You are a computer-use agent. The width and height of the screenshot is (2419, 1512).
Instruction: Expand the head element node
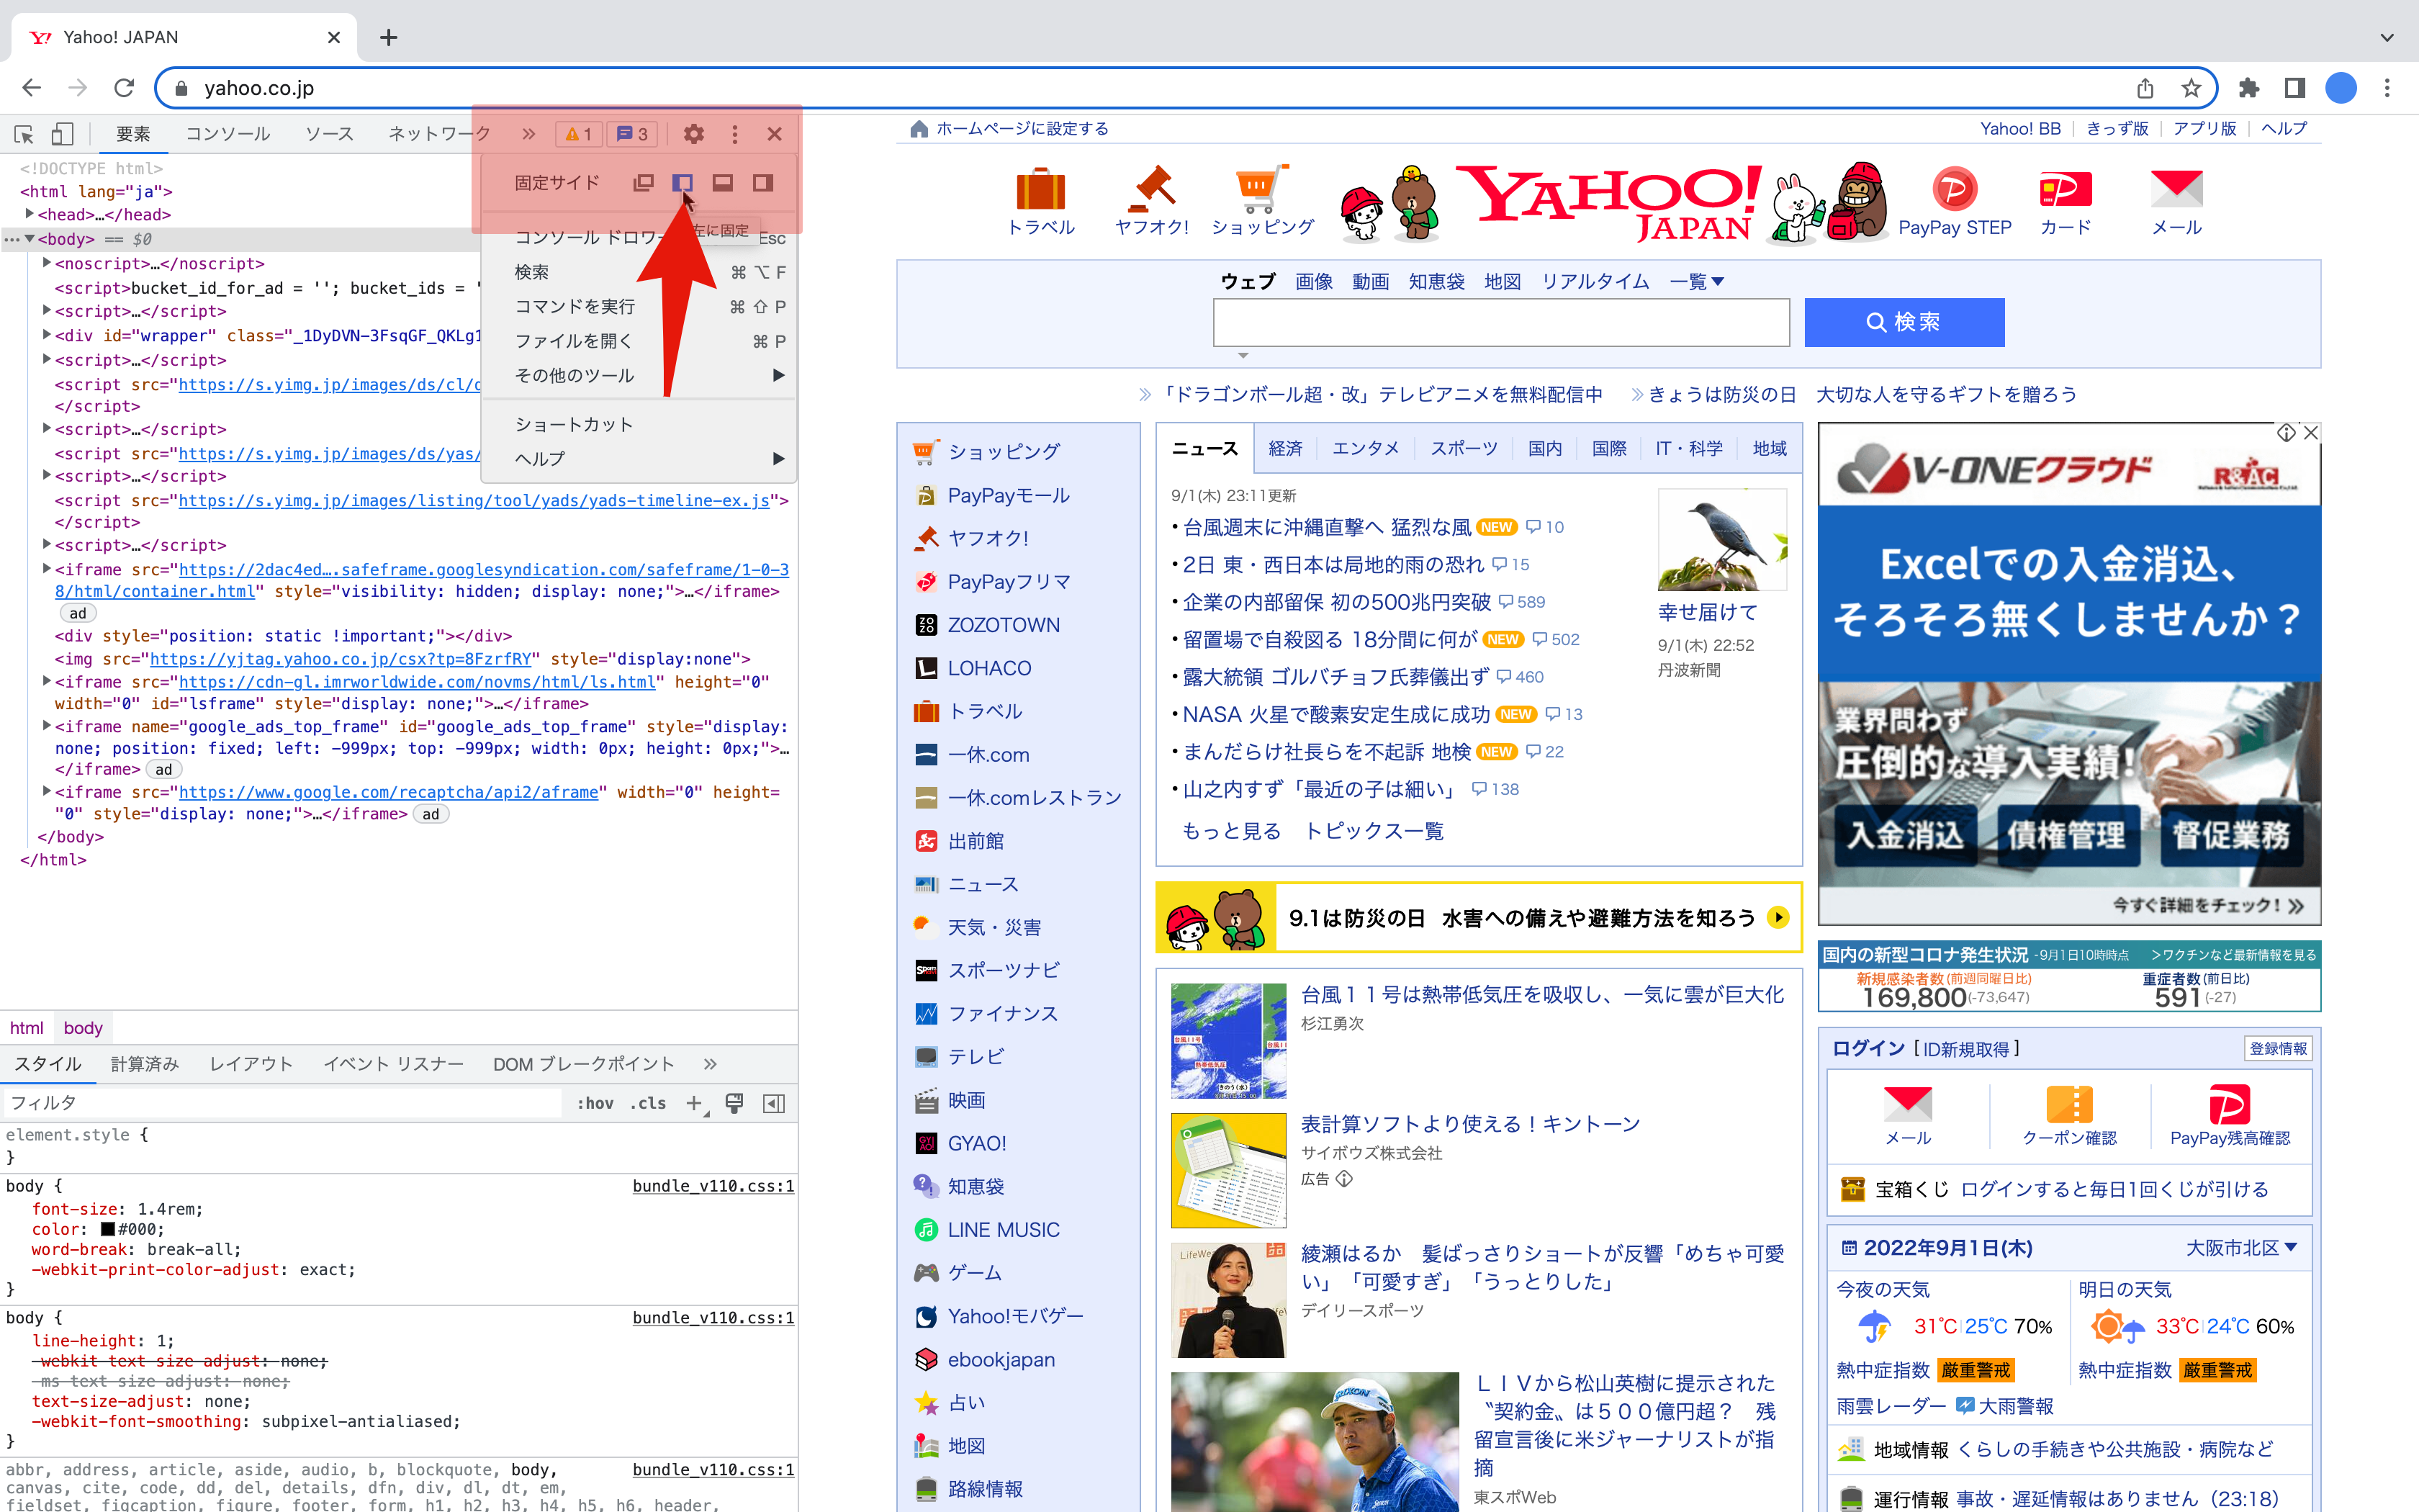click(29, 214)
